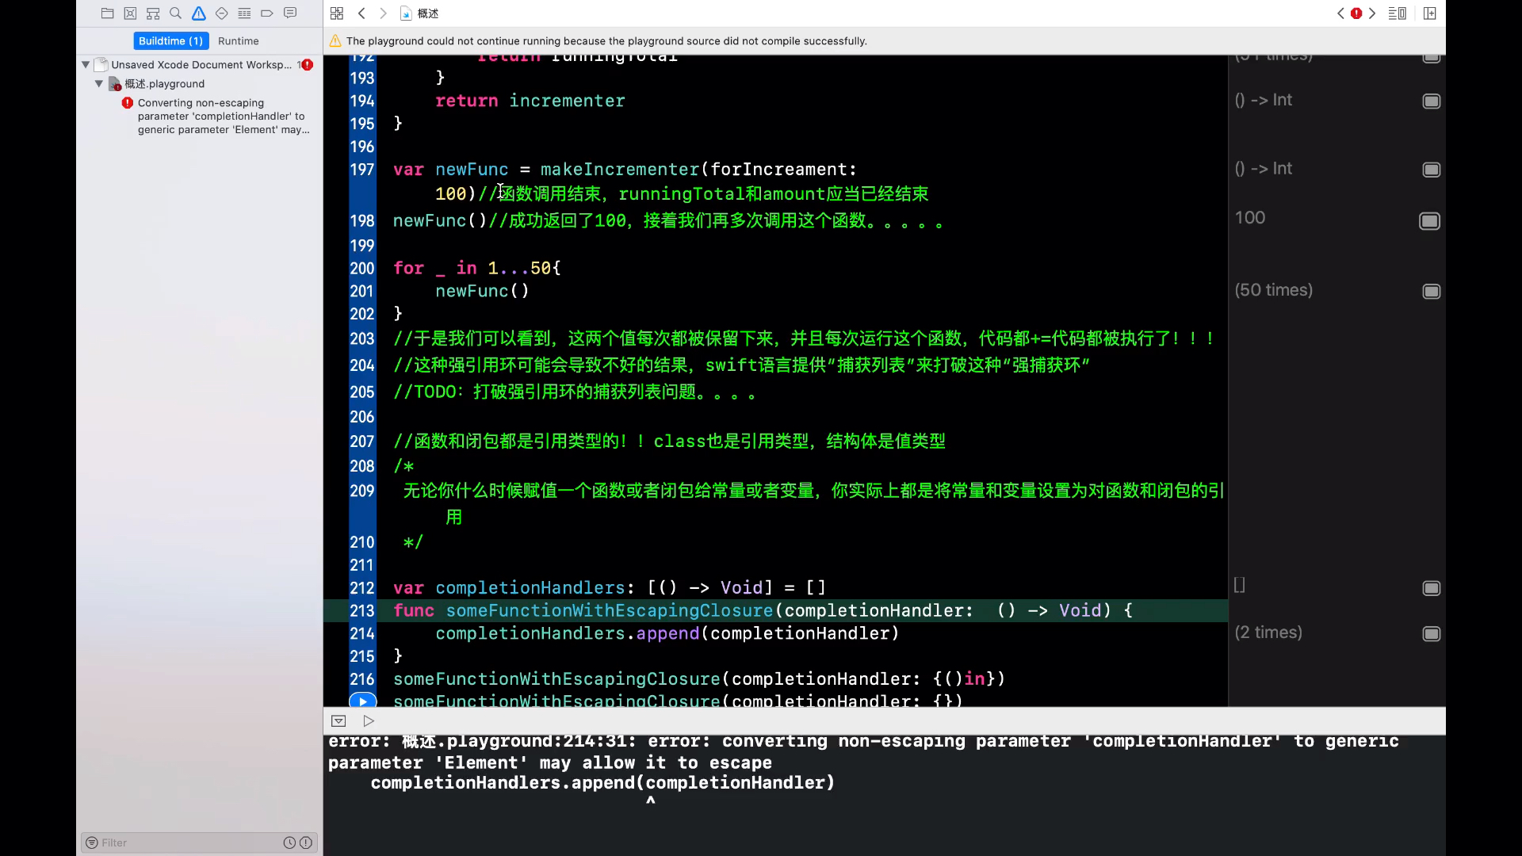Collapse Unsaved Xcode Document Workspace tree
The image size is (1522, 856).
coord(86,64)
